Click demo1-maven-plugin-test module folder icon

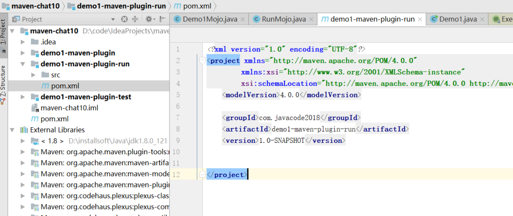(35, 97)
